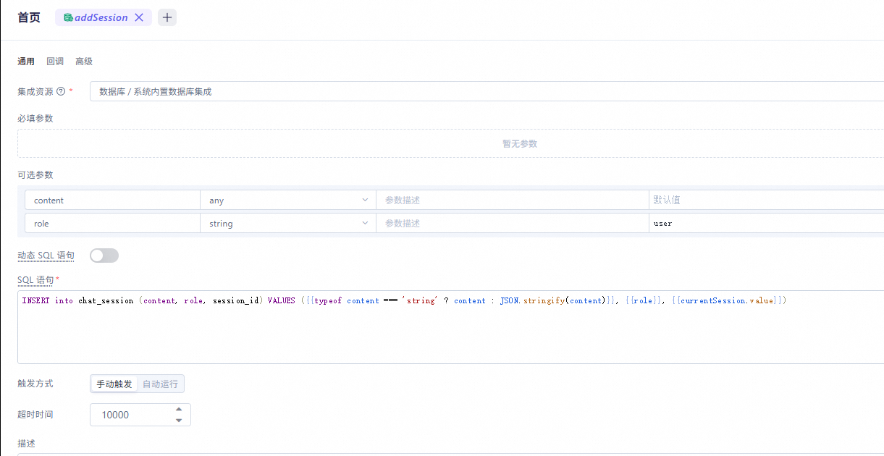Decrease timeout with down stepper arrow
Image resolution: width=884 pixels, height=456 pixels.
[x=179, y=421]
